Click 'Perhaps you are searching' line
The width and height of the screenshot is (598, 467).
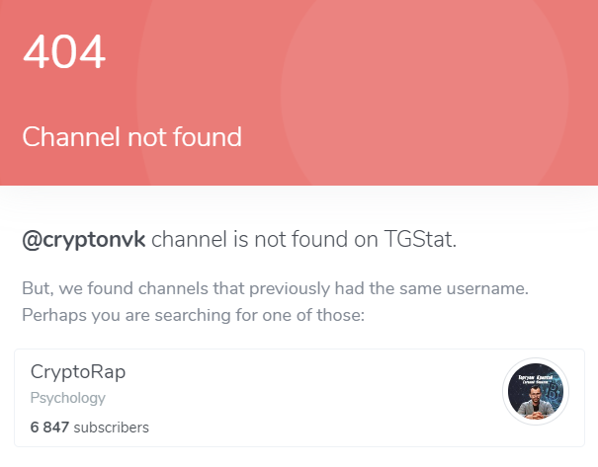194,315
